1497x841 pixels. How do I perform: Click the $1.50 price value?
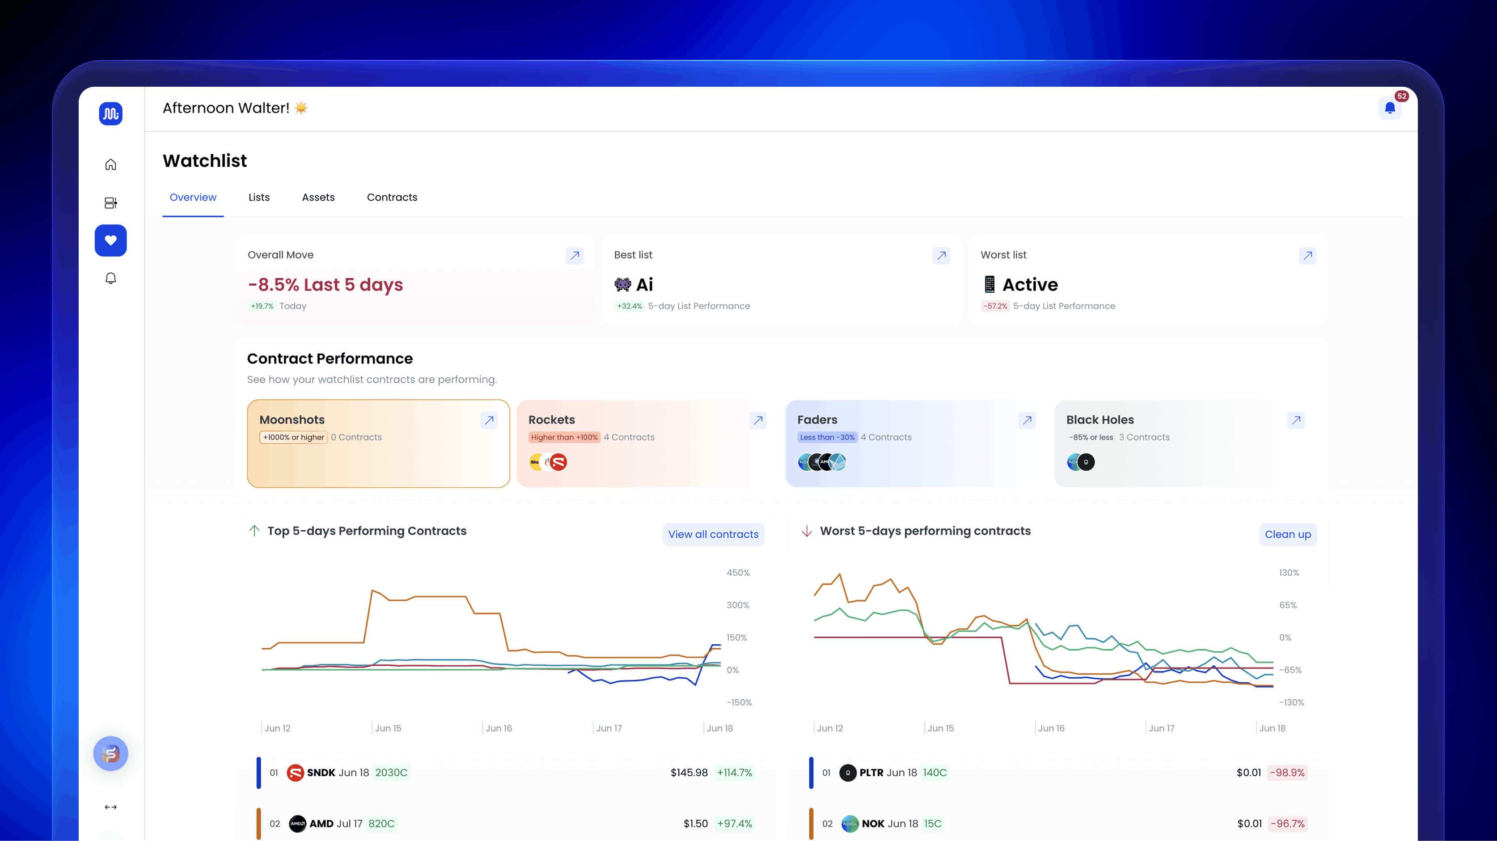pos(696,824)
